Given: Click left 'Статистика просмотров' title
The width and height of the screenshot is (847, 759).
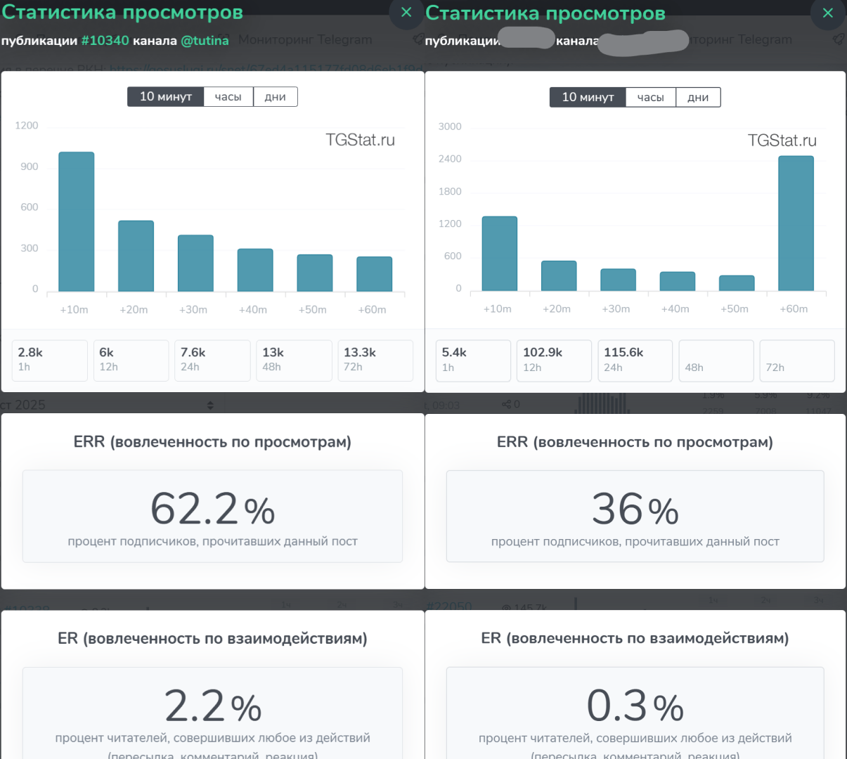Looking at the screenshot, I should [x=122, y=13].
